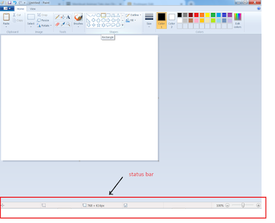Screen dimensions: 275x223
Task: Pick the Fill with color bucket tool
Action: click(x=63, y=17)
